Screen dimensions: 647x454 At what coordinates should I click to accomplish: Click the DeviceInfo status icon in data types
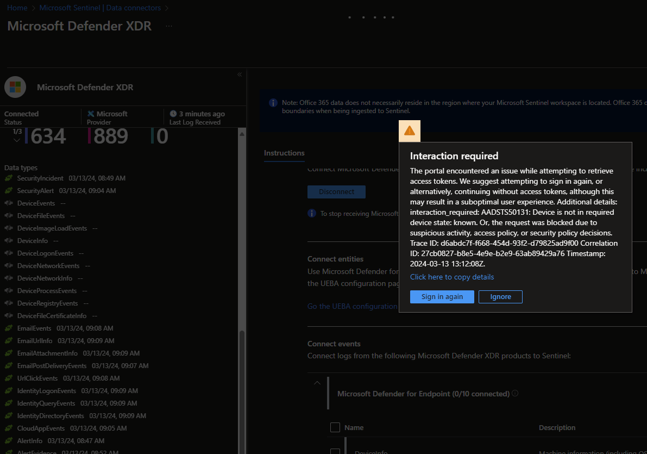9,240
